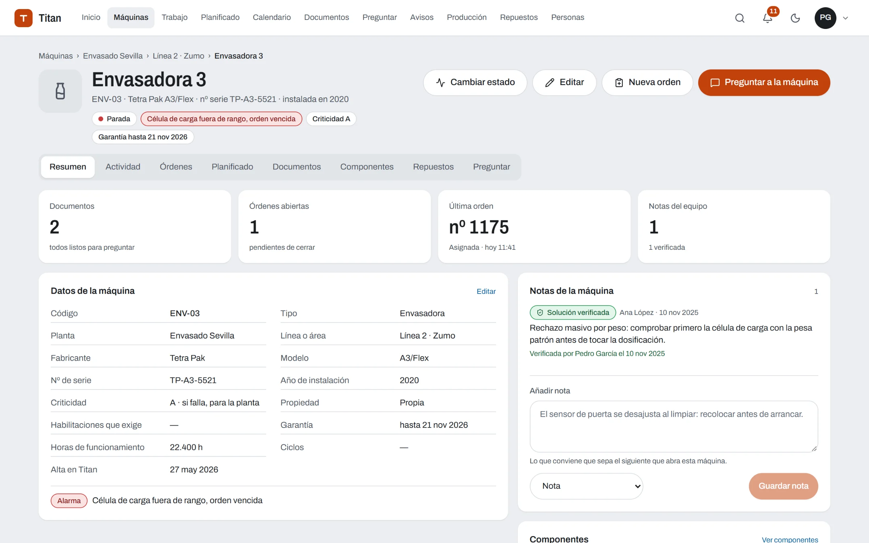
Task: Toggle dark mode moon icon
Action: 795,18
